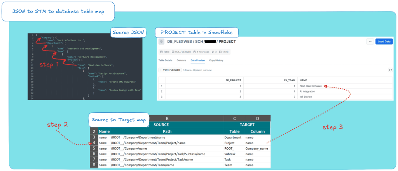Select spreadsheet row header 8
Viewport: 398px width, 171px height.
94,165
